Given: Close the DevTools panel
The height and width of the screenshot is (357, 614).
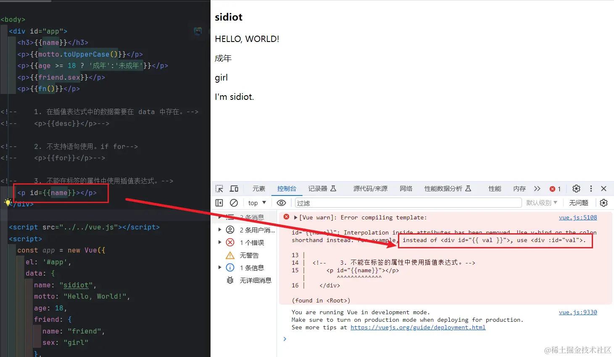Looking at the screenshot, I should 604,189.
